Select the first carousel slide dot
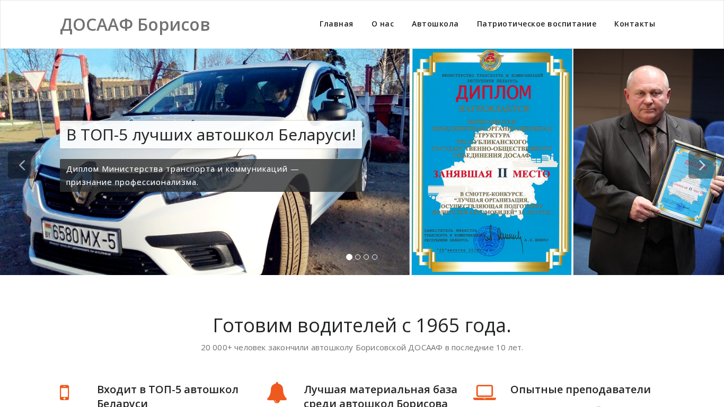Viewport: 724px width, 407px height. (x=349, y=257)
